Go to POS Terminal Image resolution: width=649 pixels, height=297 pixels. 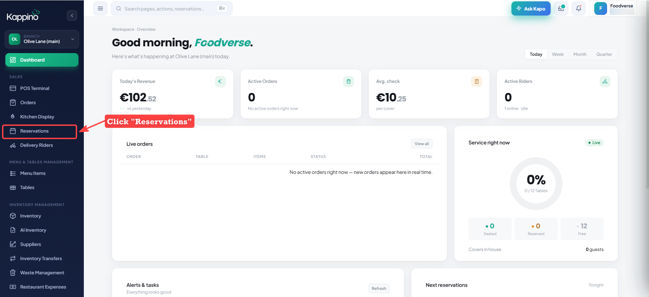tap(42, 88)
